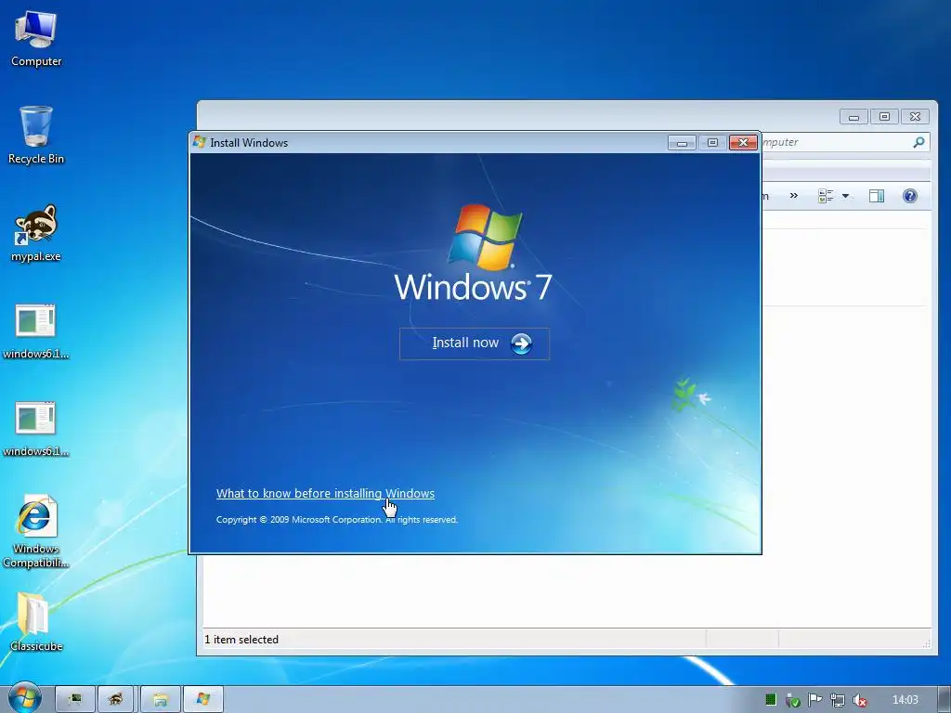Click the Install Windows title bar icon
951x713 pixels.
[200, 142]
